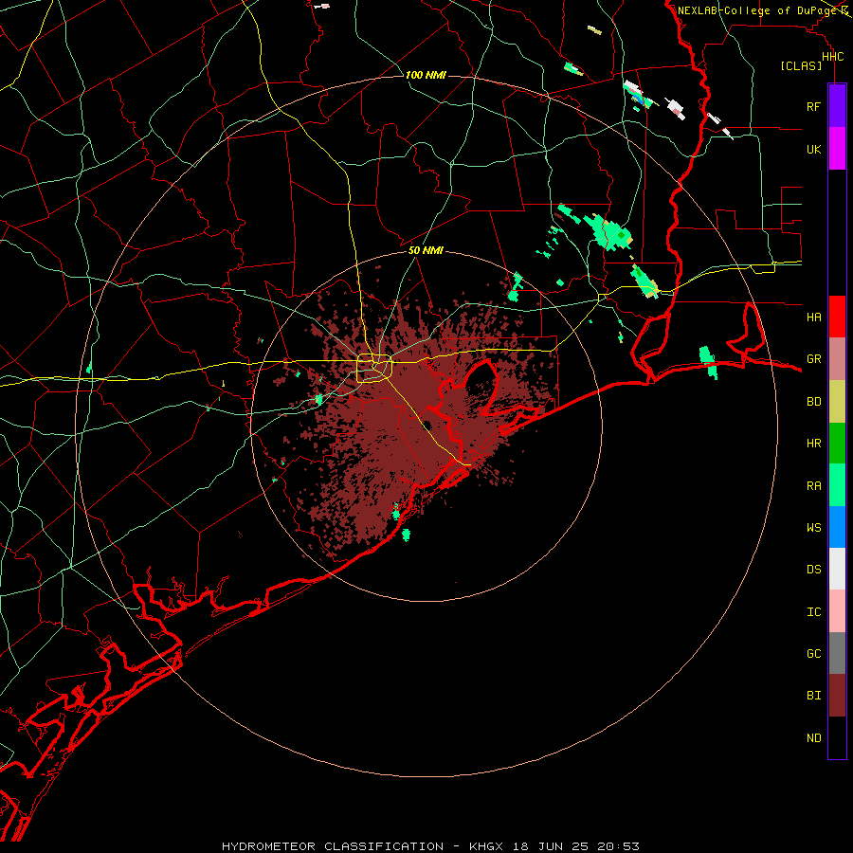Click the HHC product label

click(x=833, y=57)
